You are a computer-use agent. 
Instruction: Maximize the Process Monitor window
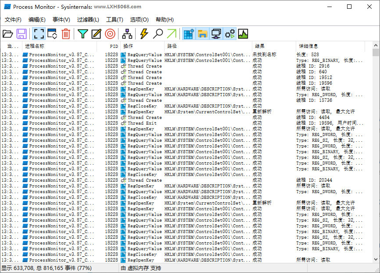coord(349,7)
